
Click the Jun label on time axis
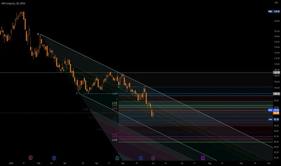153,163
